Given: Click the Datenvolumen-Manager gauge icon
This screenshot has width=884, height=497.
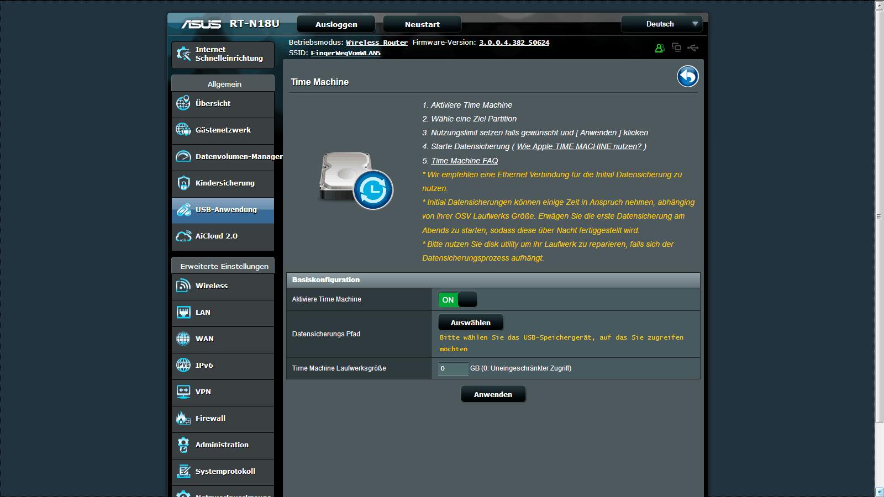Looking at the screenshot, I should [183, 156].
